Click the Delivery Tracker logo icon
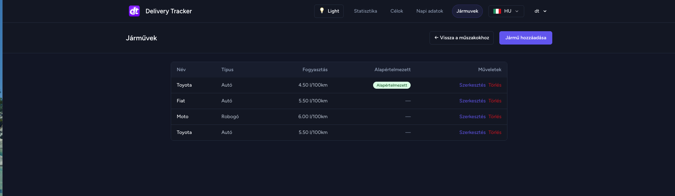The width and height of the screenshot is (675, 196). click(x=134, y=11)
